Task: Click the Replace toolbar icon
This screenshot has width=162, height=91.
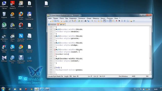Action: click(88, 21)
